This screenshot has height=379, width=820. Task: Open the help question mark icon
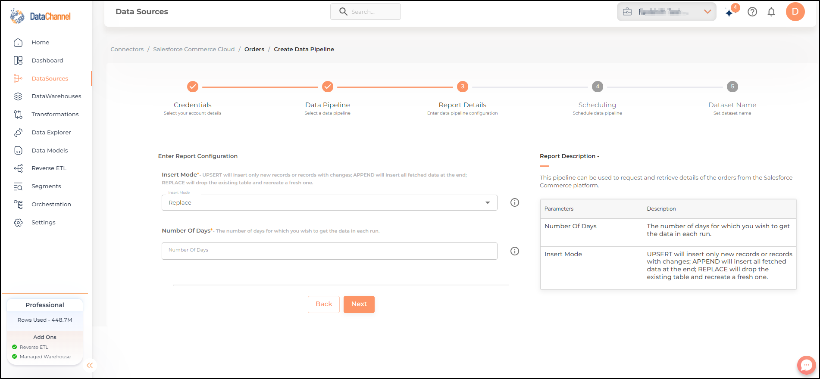(x=752, y=12)
